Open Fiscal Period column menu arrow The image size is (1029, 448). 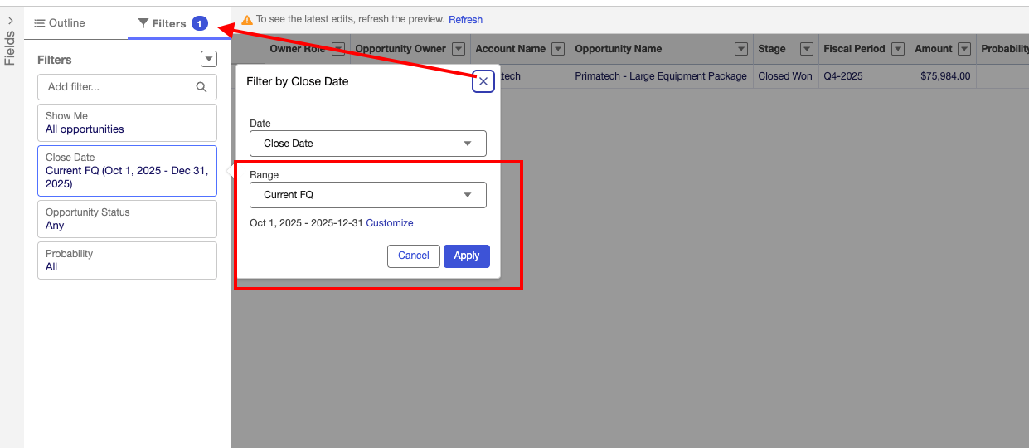pyautogui.click(x=898, y=49)
